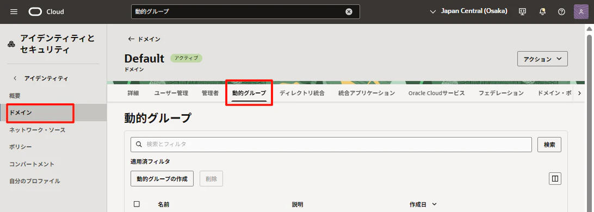
Task: Switch to the フェデレーション tab
Action: [x=501, y=93]
